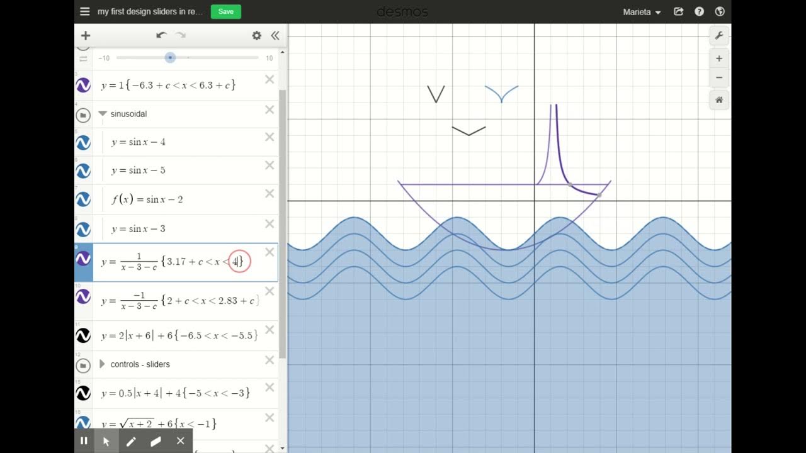The image size is (806, 453).
Task: Undo the last edit
Action: pos(161,36)
